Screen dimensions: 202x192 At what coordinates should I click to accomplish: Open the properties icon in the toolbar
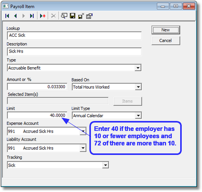click(x=89, y=16)
